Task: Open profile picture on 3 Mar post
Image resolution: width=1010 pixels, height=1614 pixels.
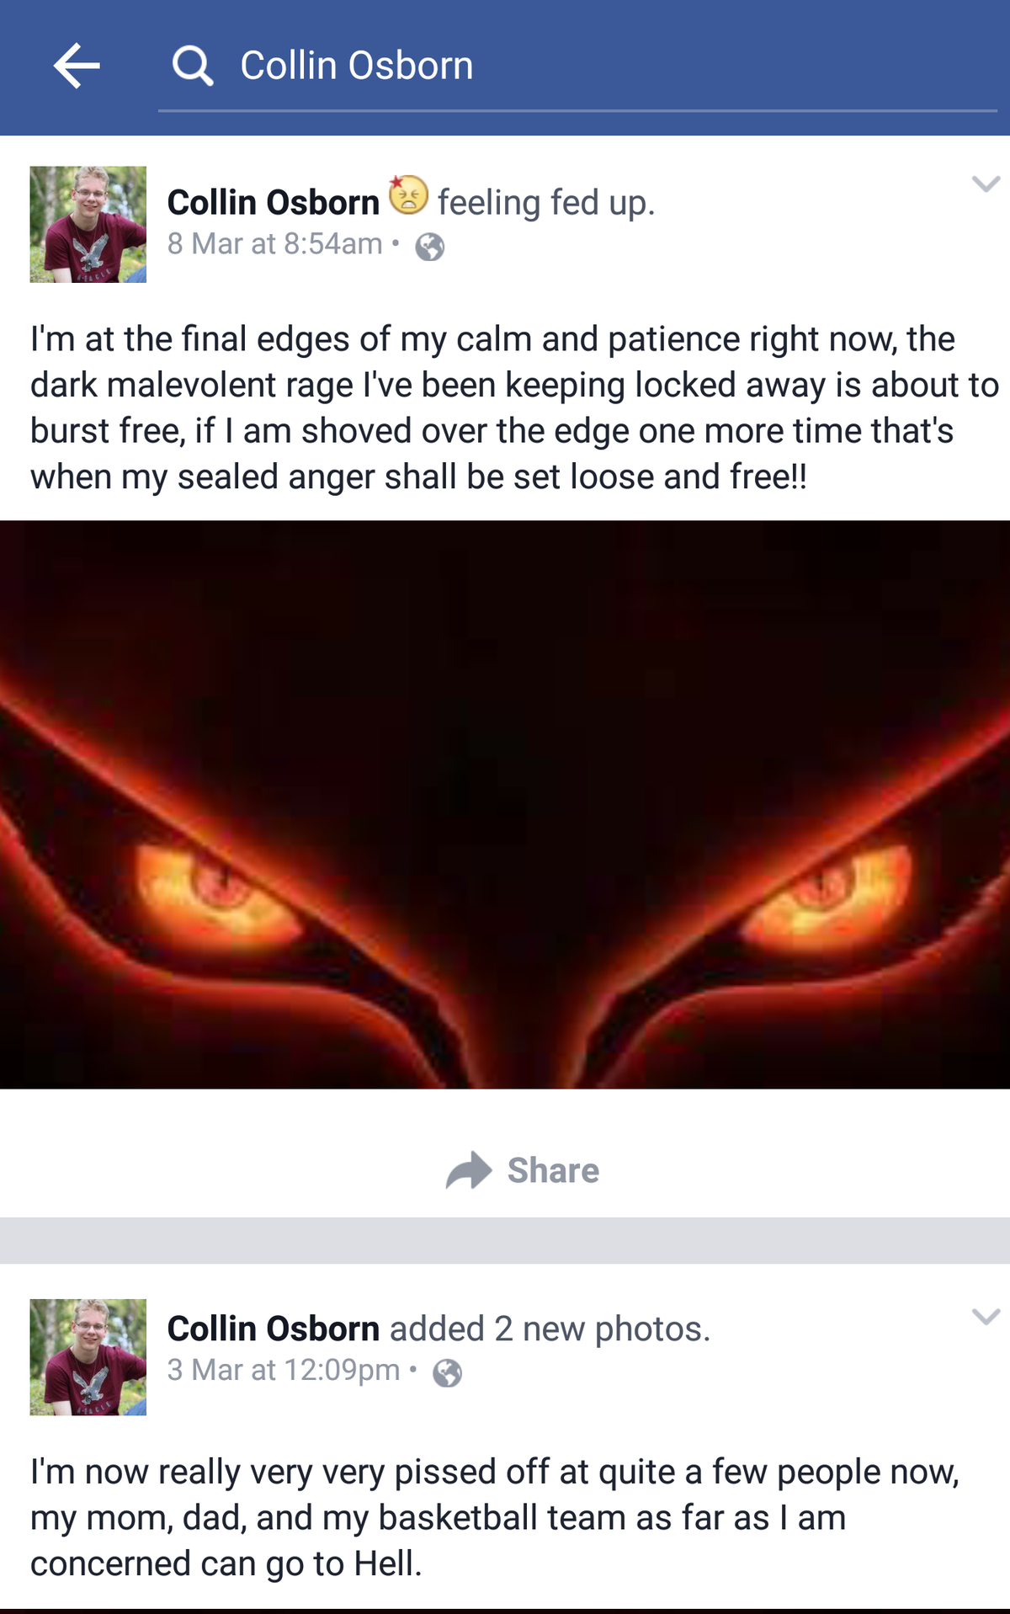Action: coord(88,1357)
